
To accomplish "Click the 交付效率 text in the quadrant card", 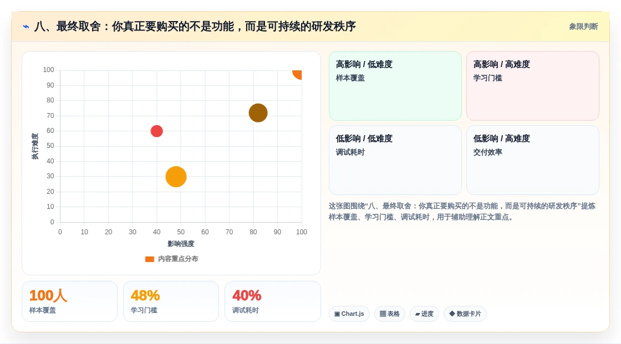I will (x=487, y=152).
